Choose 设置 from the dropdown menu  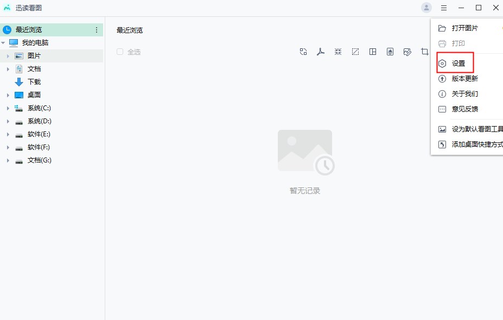[x=458, y=64]
